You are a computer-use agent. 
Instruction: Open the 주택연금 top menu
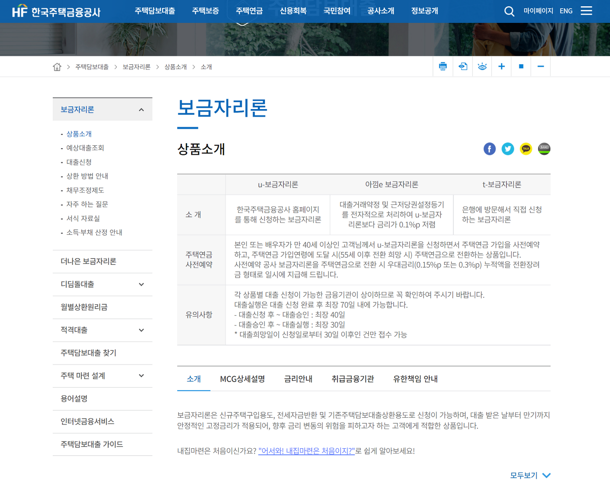pos(249,11)
